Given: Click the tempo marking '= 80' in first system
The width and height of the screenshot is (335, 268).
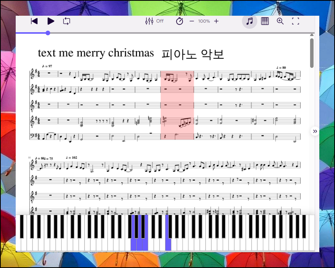Looking at the screenshot, I should pos(281,67).
